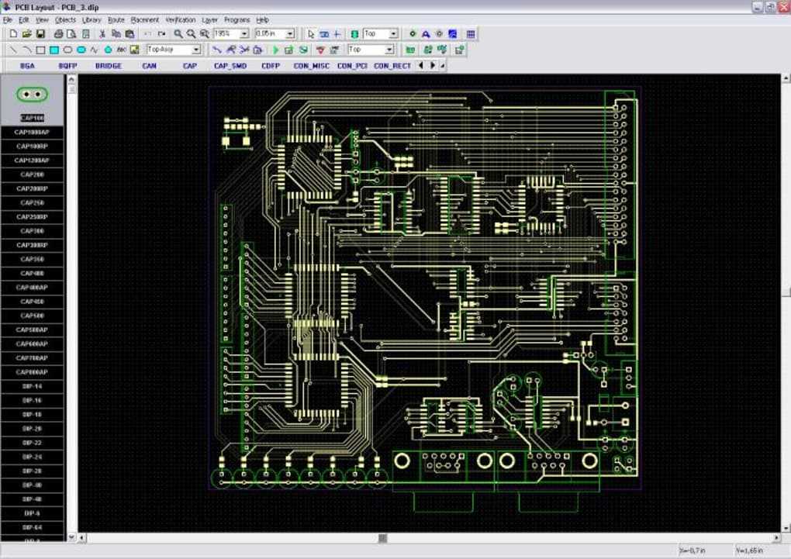Click the right arrow to show more libraries
This screenshot has height=559, width=791.
click(433, 65)
